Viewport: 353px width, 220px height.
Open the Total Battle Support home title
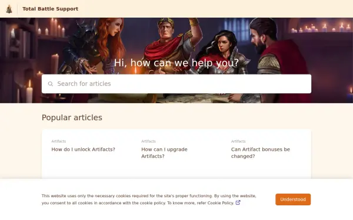pyautogui.click(x=50, y=9)
